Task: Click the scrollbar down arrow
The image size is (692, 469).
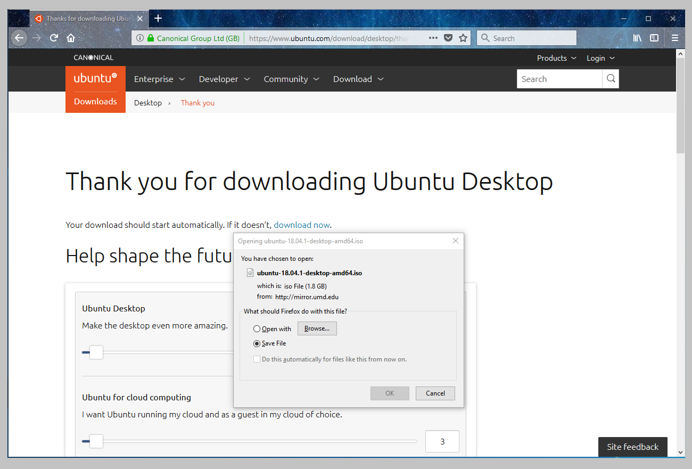Action: click(680, 452)
